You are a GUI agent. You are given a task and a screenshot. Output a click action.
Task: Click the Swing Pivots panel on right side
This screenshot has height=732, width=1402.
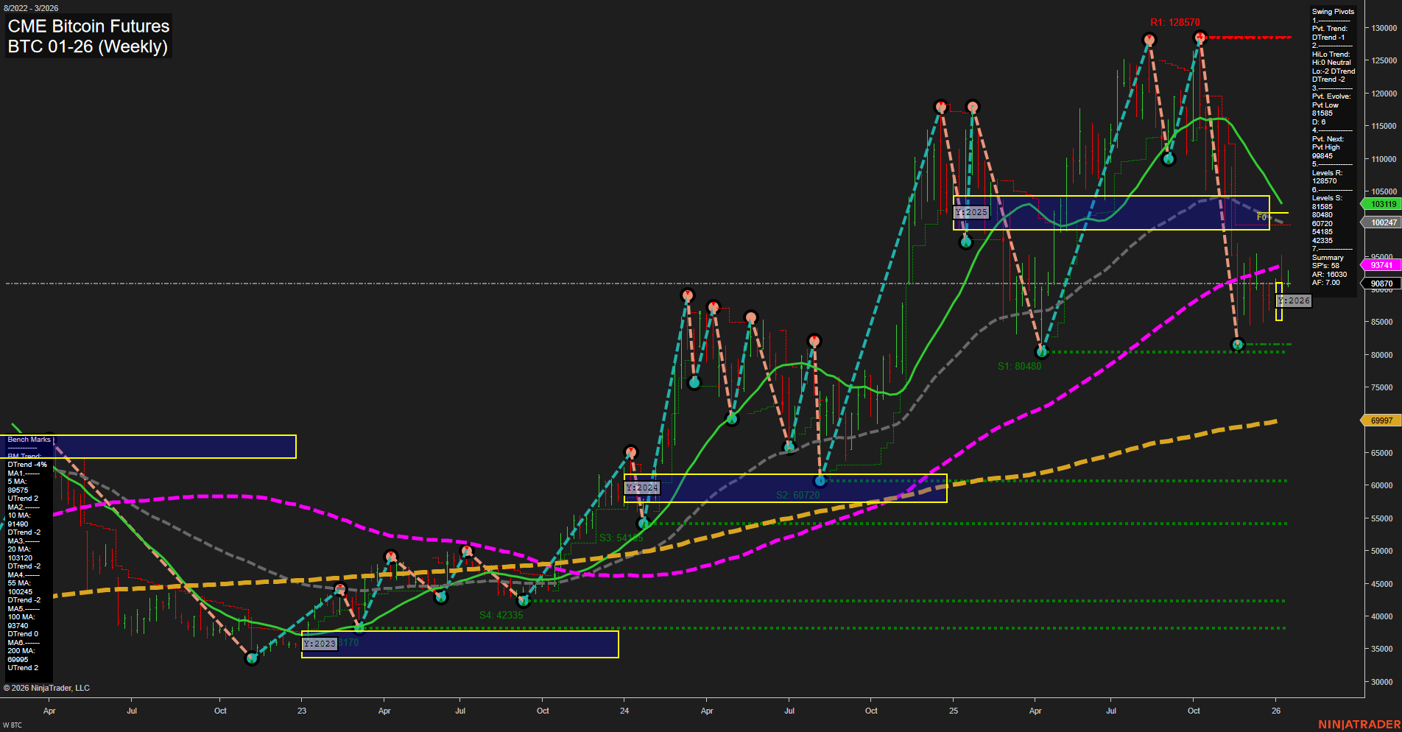coord(1332,11)
